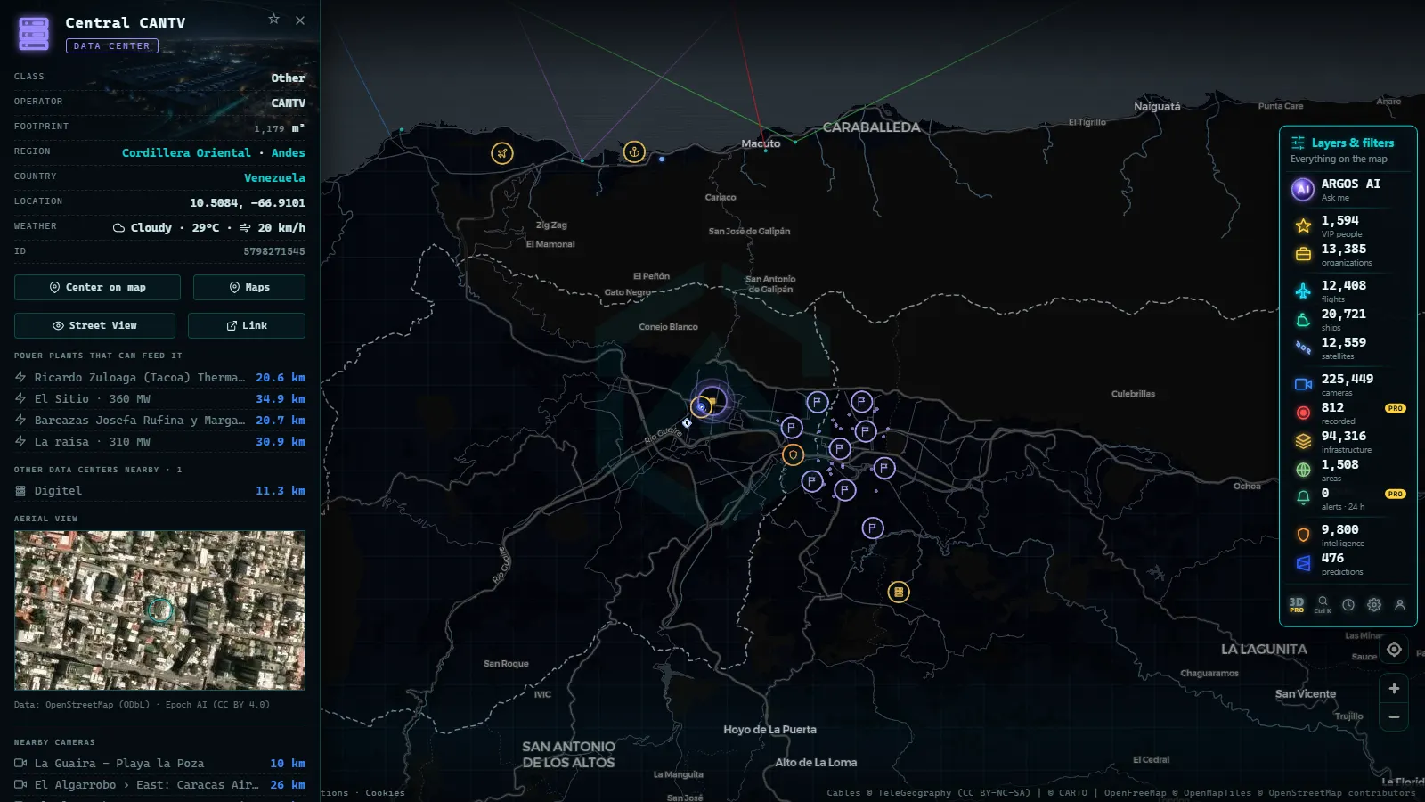The width and height of the screenshot is (1425, 802).
Task: Favorite Central CANTV with the star icon
Action: coord(273,20)
